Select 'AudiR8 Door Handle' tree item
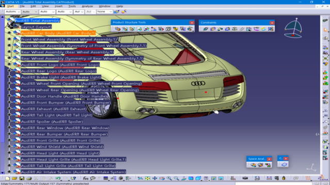Image resolution: width=330 pixels, height=185 pixels. pyautogui.click(x=64, y=96)
